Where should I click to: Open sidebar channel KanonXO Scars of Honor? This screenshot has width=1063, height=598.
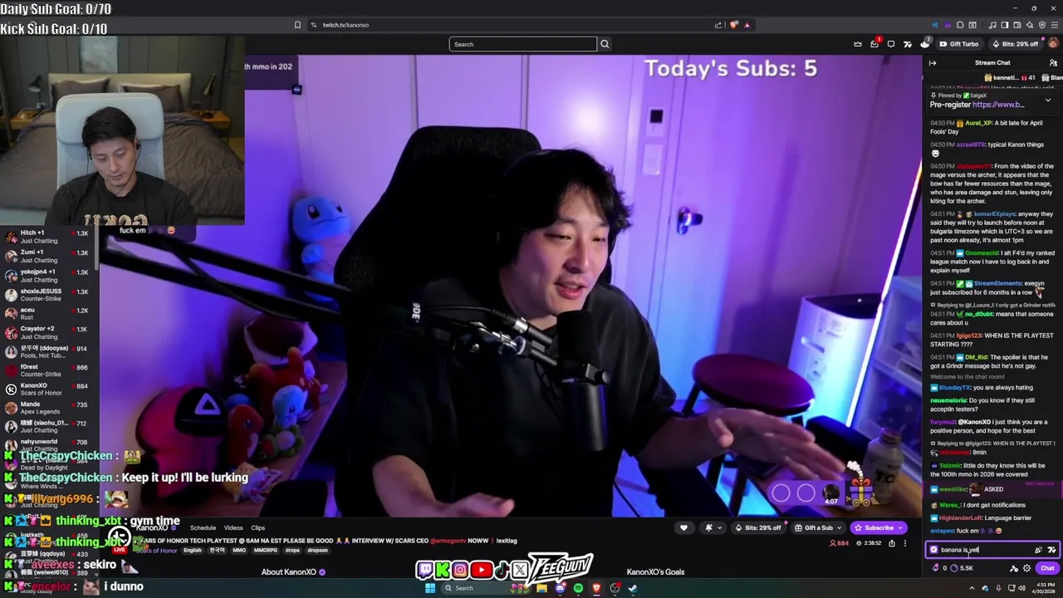(x=48, y=389)
